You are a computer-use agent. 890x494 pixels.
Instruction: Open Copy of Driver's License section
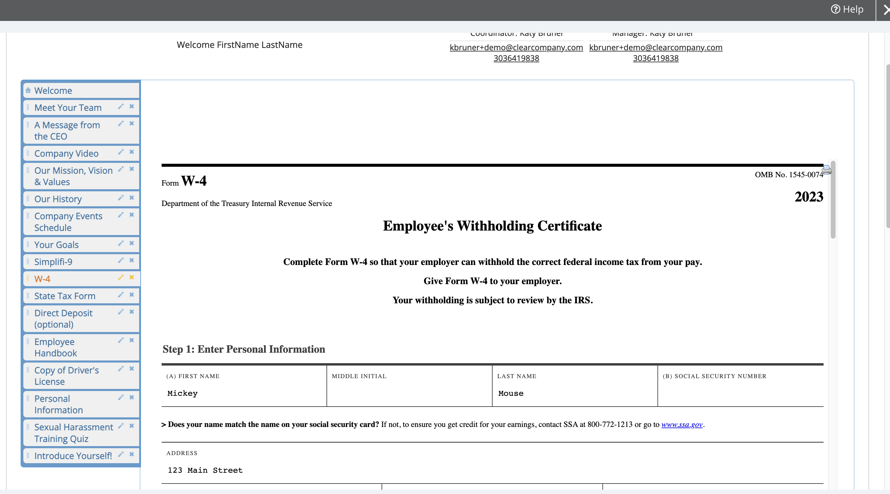(66, 376)
